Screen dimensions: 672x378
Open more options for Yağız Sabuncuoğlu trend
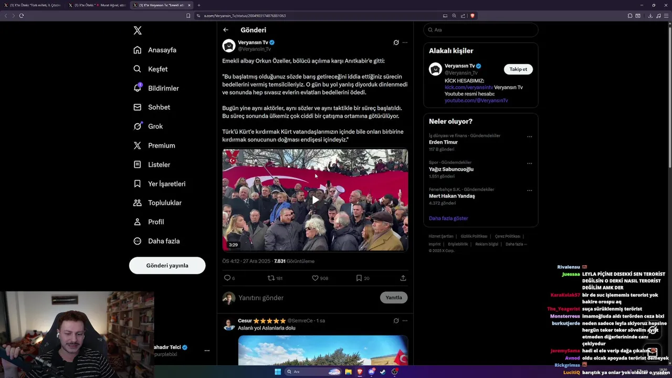click(x=530, y=163)
